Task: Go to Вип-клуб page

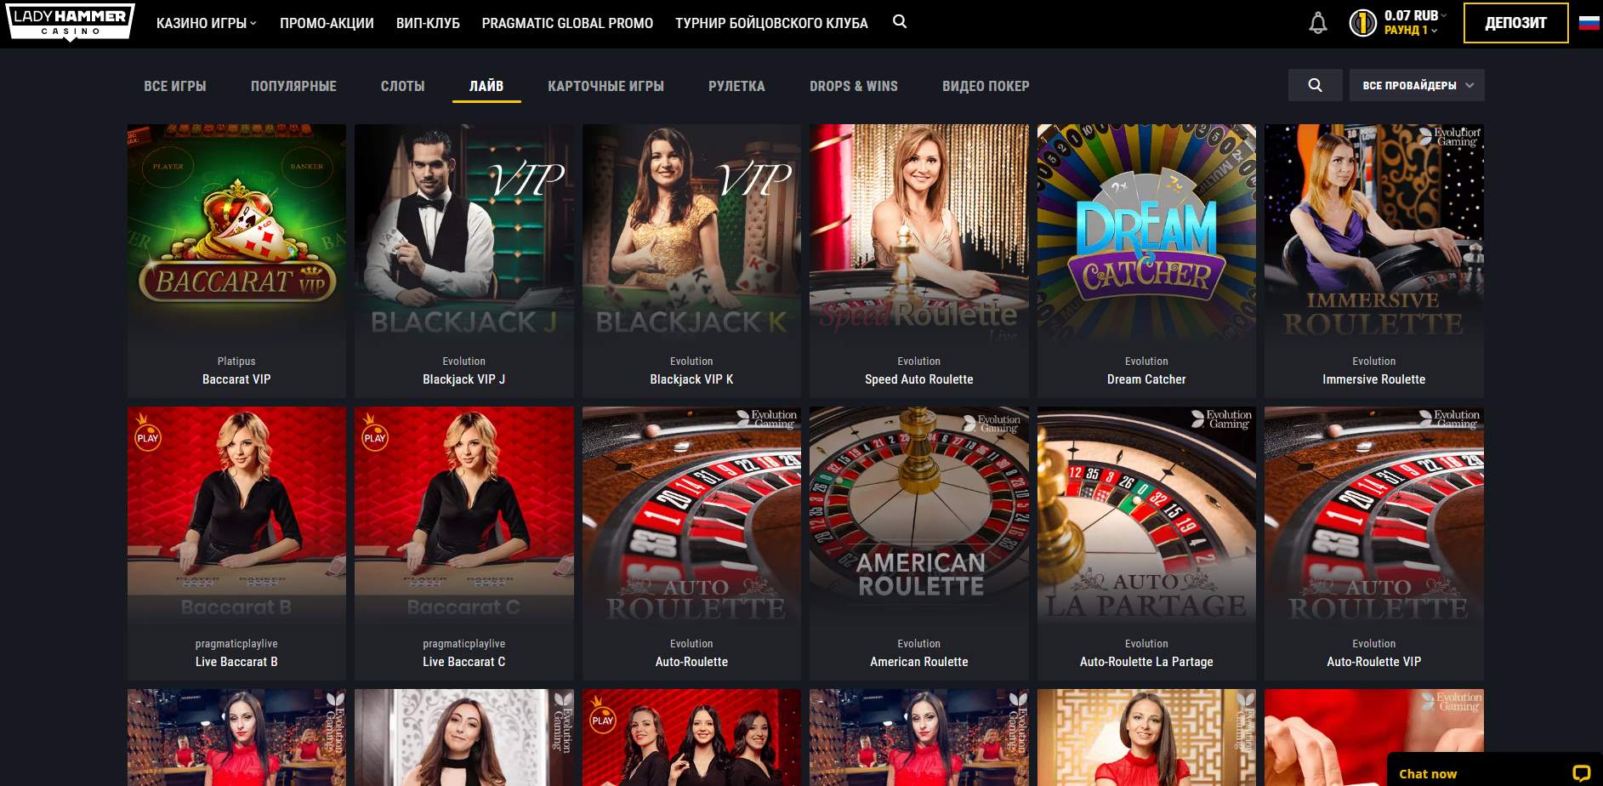Action: (x=428, y=23)
